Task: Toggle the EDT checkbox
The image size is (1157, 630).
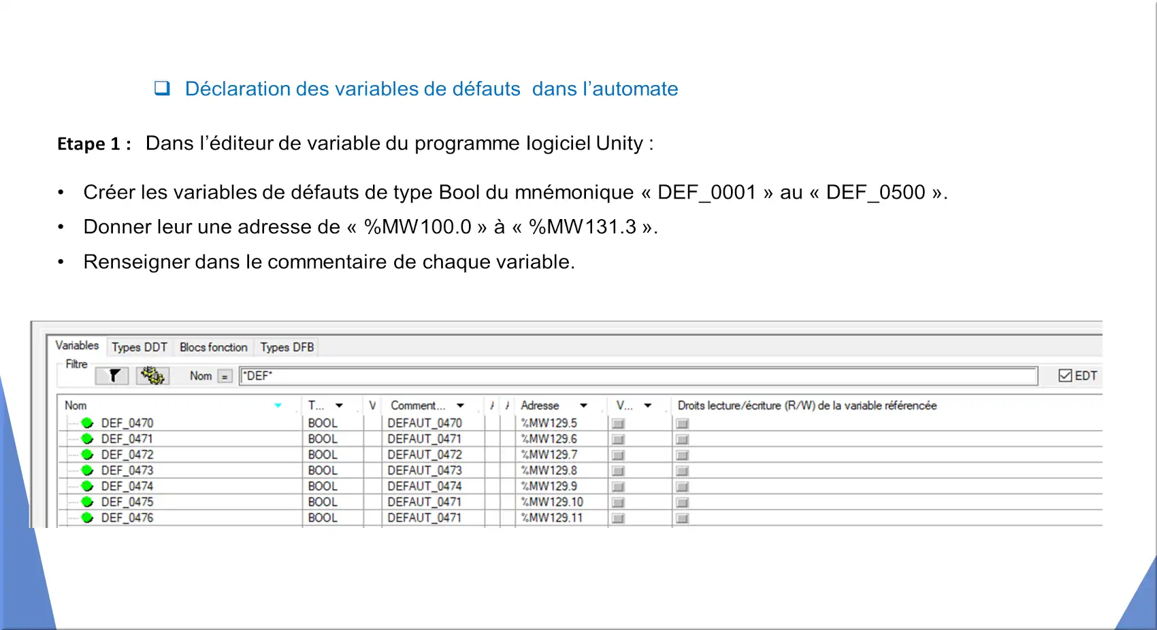Action: 1065,376
